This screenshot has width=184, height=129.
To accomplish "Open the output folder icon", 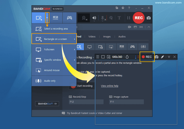I will tap(117, 8).
